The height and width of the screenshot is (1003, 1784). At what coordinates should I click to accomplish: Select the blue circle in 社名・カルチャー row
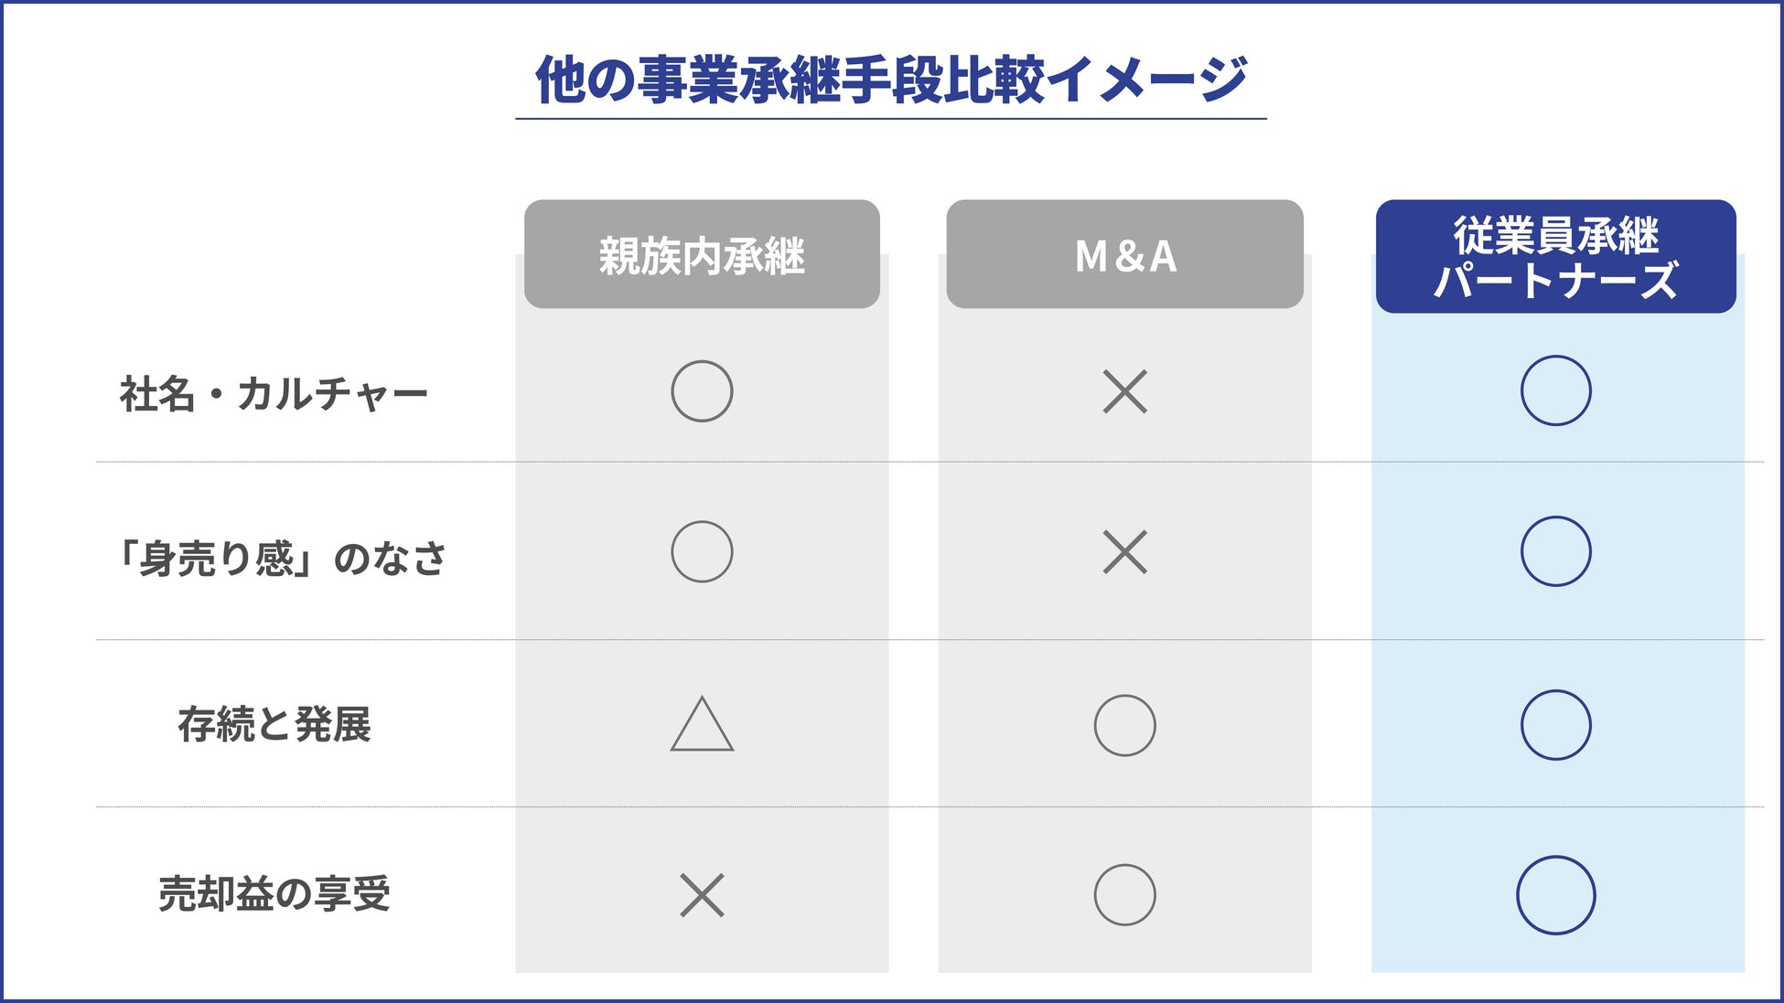tap(1555, 390)
